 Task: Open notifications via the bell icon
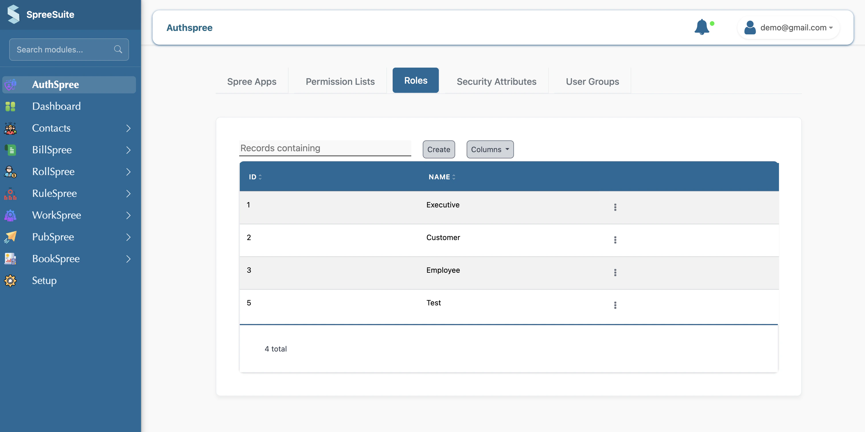[702, 27]
